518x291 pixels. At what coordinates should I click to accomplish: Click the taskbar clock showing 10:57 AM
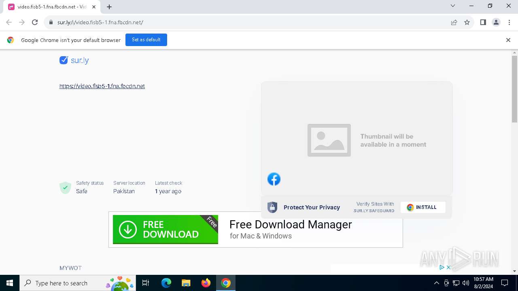(x=483, y=283)
